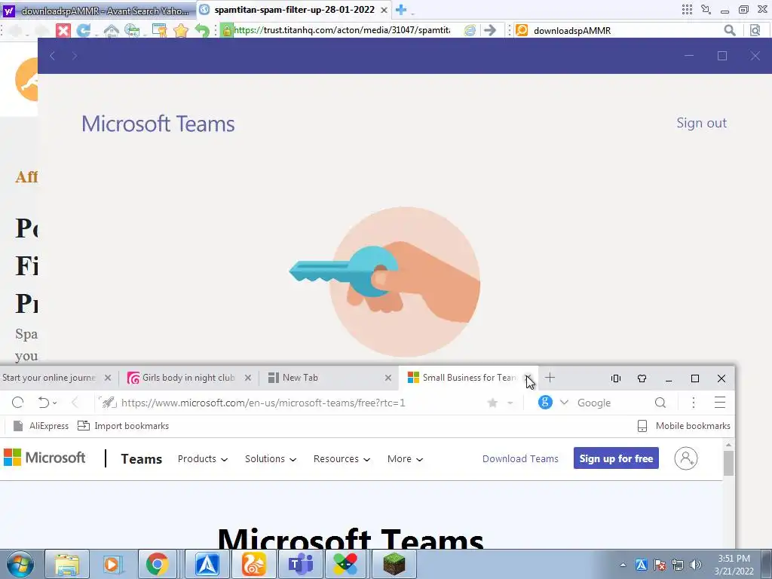772x579 pixels.
Task: Click account sign-in avatar icon
Action: tap(686, 458)
